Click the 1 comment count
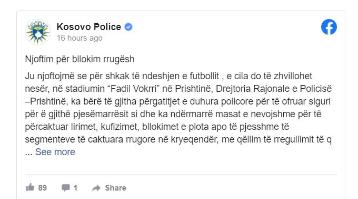 [x=76, y=188]
